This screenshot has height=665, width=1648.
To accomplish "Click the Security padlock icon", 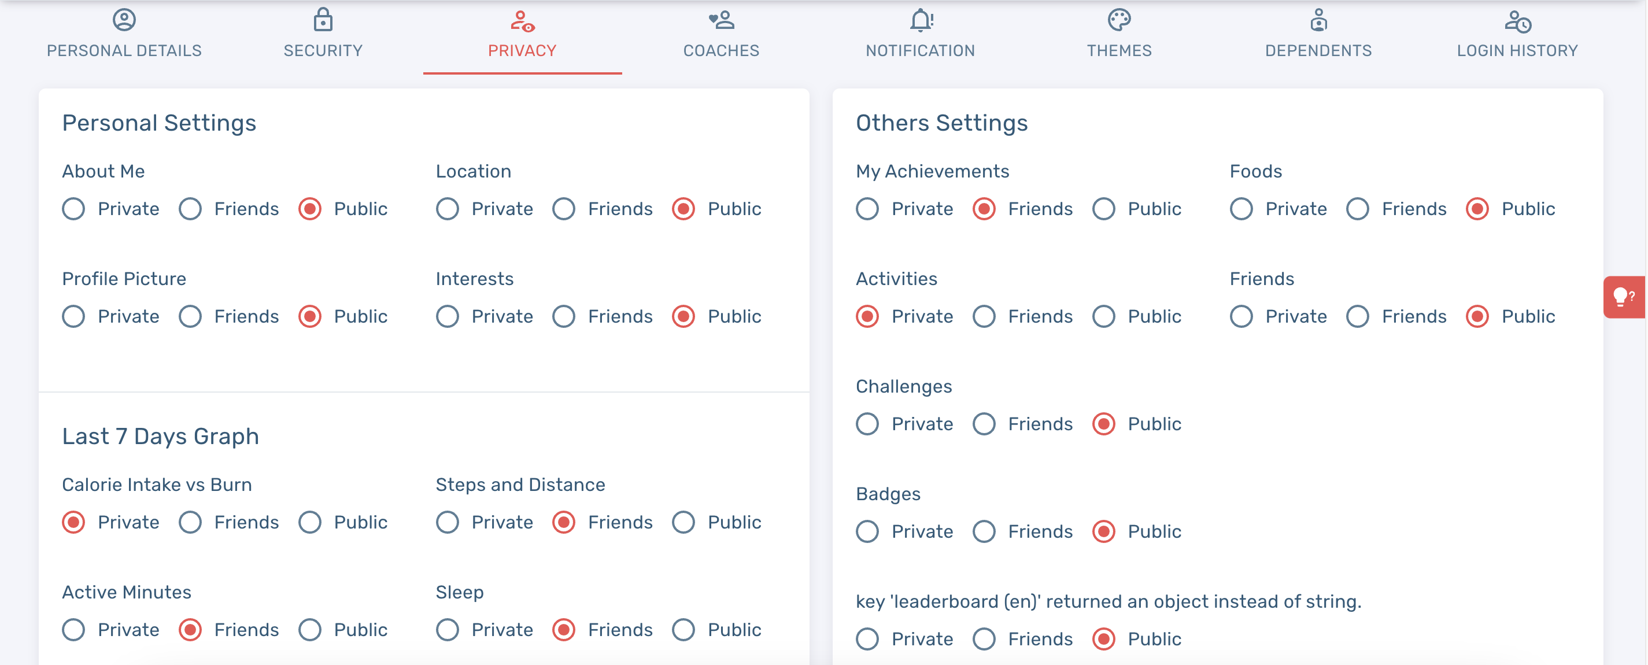I will coord(323,20).
